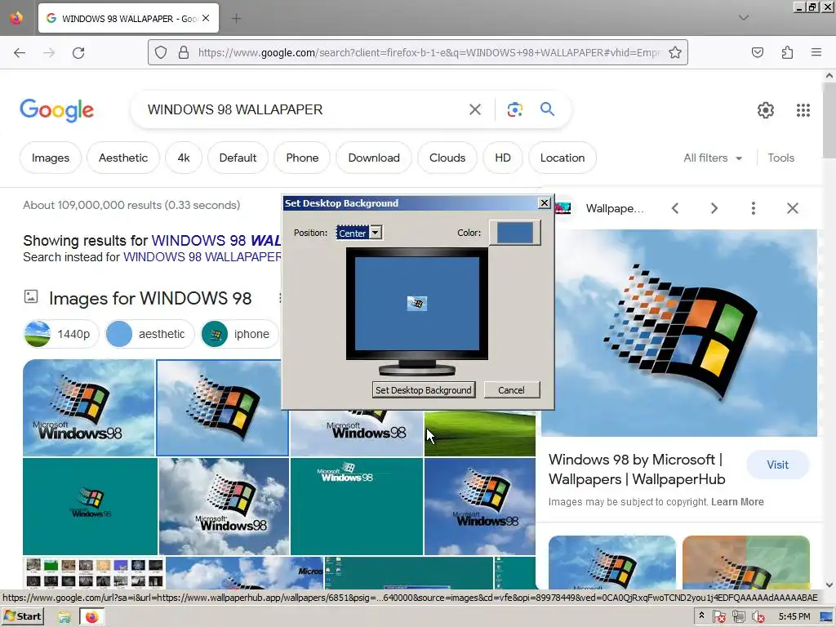Expand hidden system tray icons
The width and height of the screenshot is (836, 627).
[x=701, y=616]
